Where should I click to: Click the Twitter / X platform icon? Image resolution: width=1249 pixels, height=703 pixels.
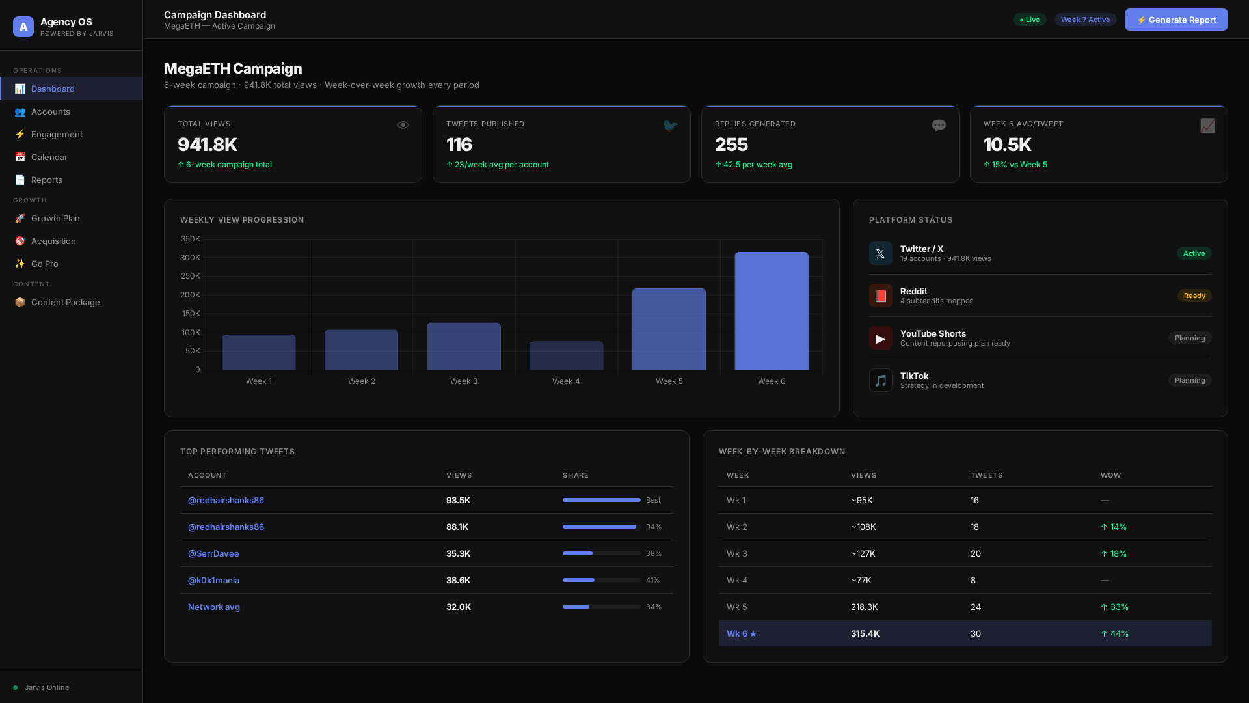pyautogui.click(x=880, y=253)
